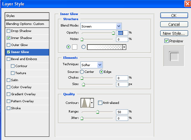Open the glow gradient editor preview
This screenshot has height=140, width=191.
[105, 47]
